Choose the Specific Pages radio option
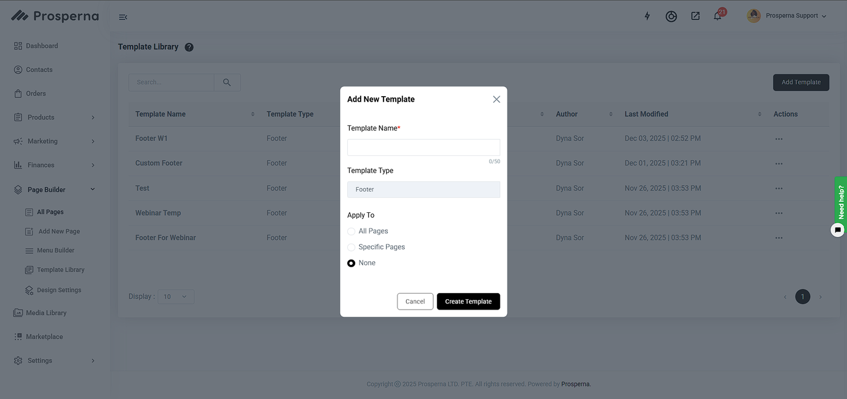This screenshot has width=847, height=399. [x=352, y=247]
